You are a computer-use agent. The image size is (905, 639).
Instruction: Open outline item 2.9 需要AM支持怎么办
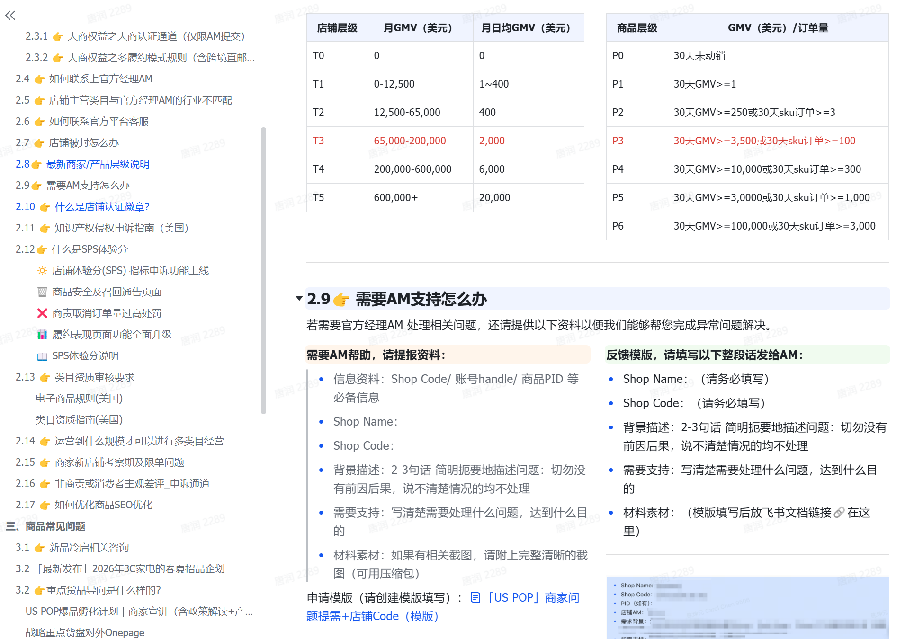(x=72, y=186)
